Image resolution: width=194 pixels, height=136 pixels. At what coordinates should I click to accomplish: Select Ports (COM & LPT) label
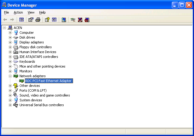tap(33, 90)
